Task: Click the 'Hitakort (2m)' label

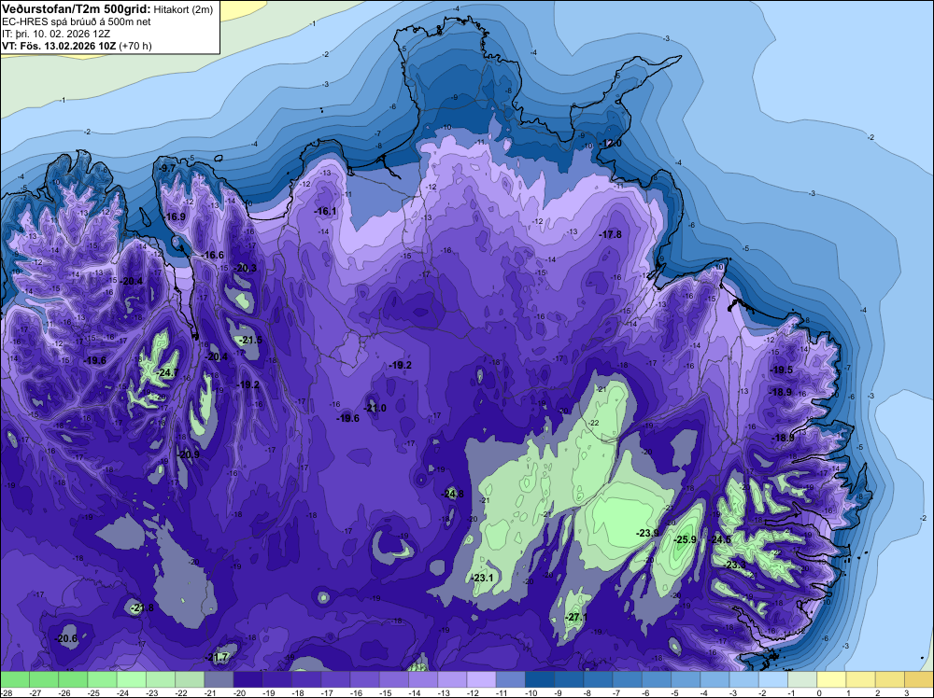Action: [x=183, y=9]
